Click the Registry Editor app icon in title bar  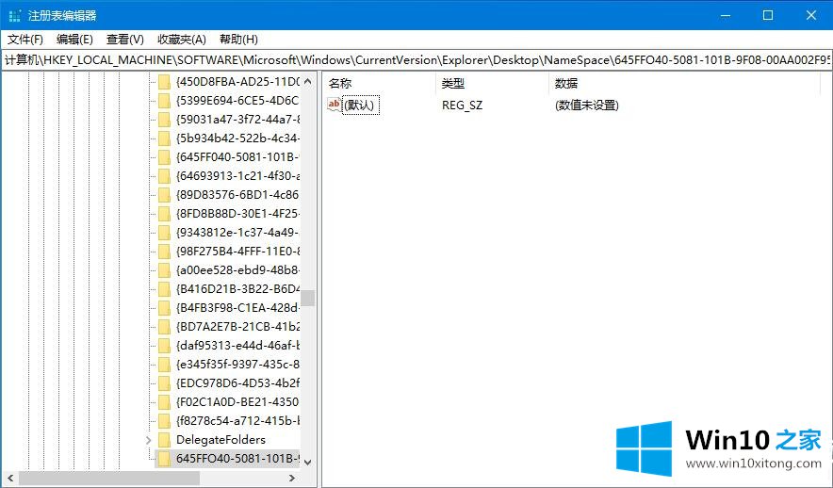pyautogui.click(x=15, y=15)
